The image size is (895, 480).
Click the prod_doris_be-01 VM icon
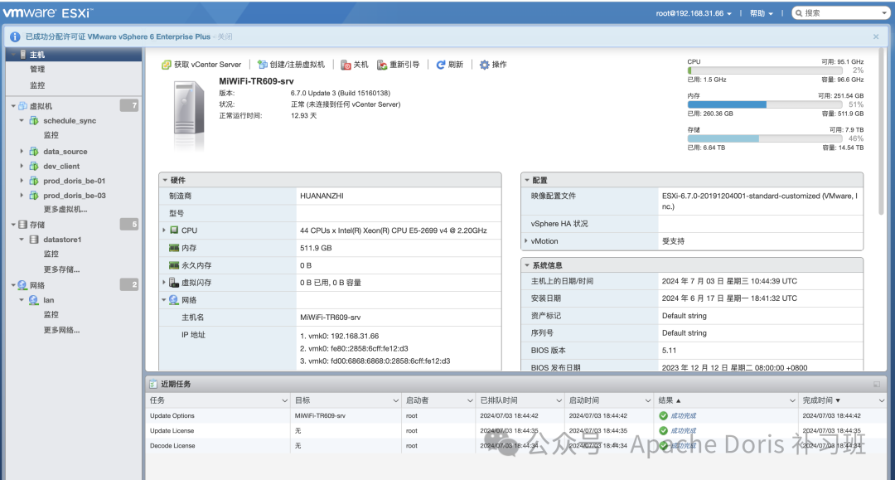34,181
